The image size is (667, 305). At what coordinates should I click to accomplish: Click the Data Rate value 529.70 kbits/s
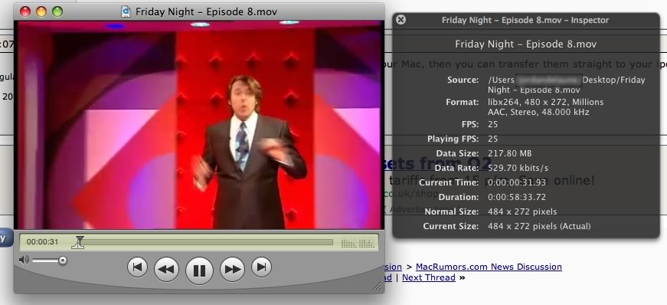518,168
